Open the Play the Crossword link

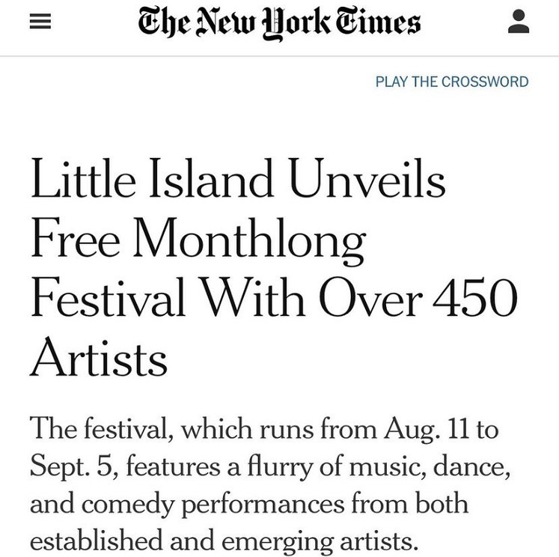pyautogui.click(x=451, y=82)
